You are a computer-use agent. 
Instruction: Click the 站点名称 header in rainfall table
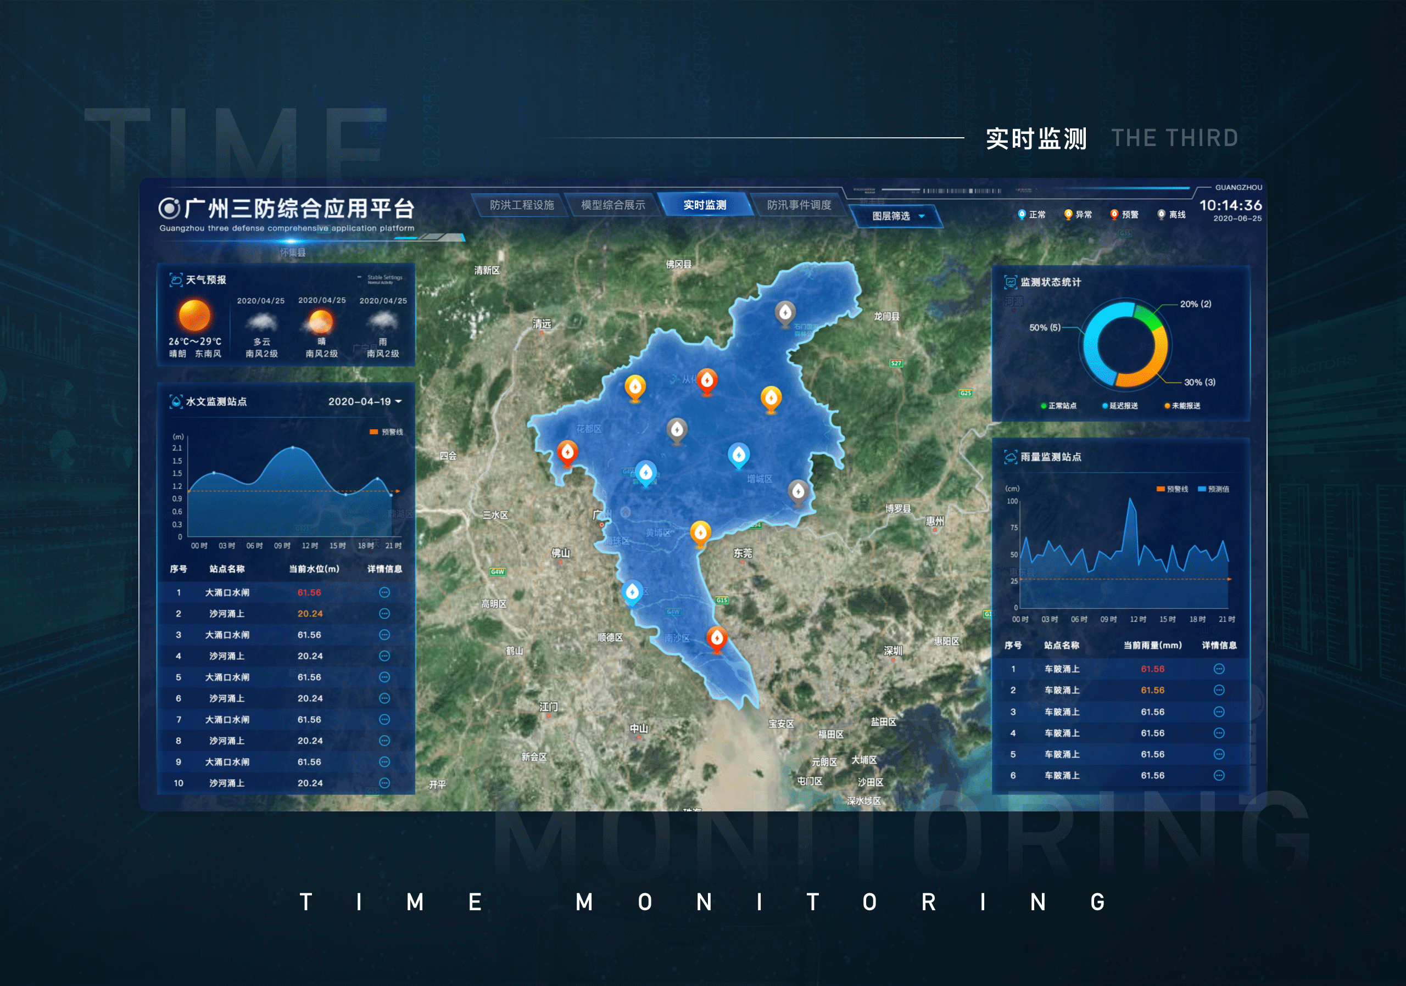[1062, 645]
